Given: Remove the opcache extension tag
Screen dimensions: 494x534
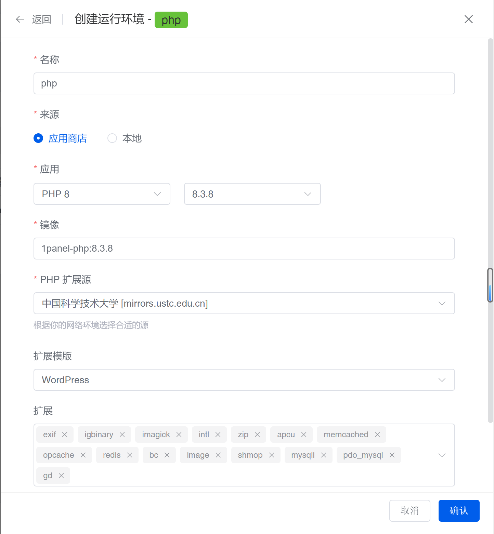Looking at the screenshot, I should (x=83, y=455).
